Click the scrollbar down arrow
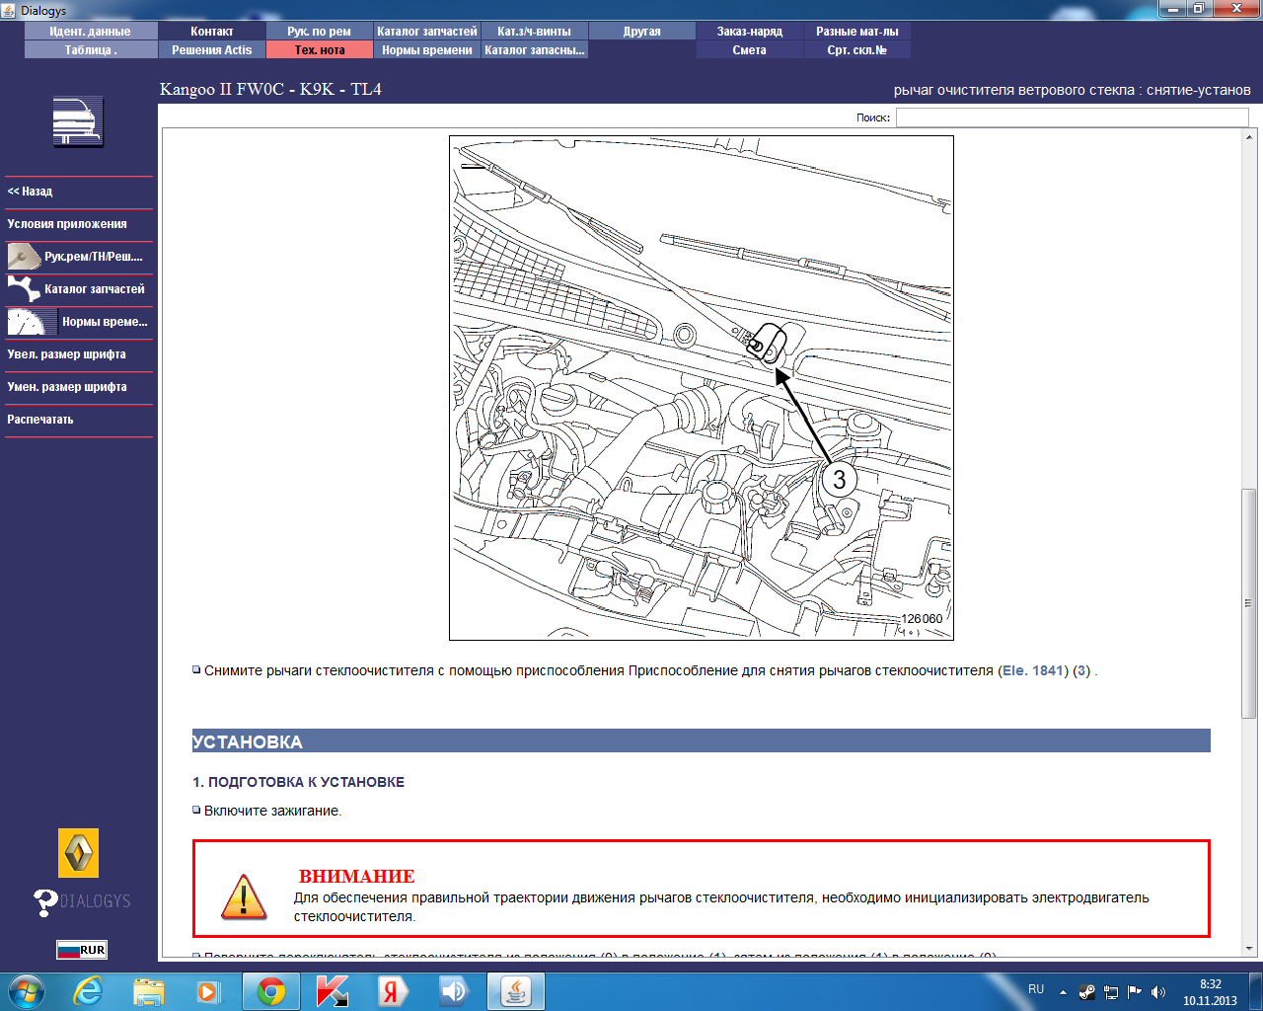Viewport: 1263px width, 1011px height. pyautogui.click(x=1249, y=949)
